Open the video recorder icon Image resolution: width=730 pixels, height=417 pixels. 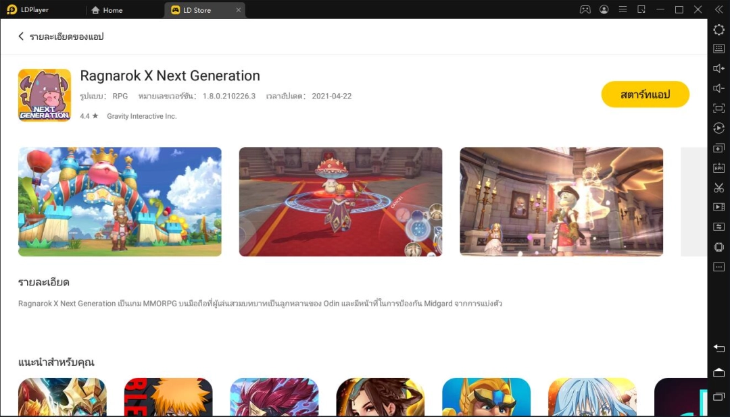click(x=719, y=207)
